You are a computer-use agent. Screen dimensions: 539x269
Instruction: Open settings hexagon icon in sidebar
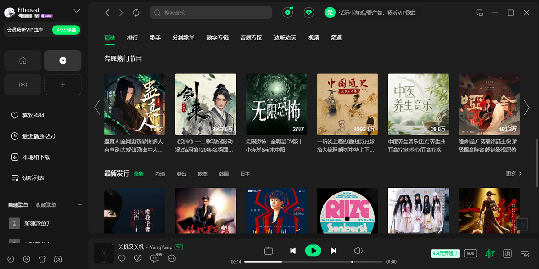[27, 259]
